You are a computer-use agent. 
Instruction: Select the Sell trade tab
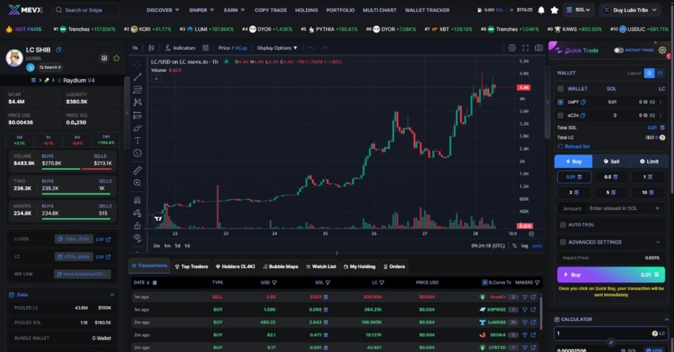[611, 162]
